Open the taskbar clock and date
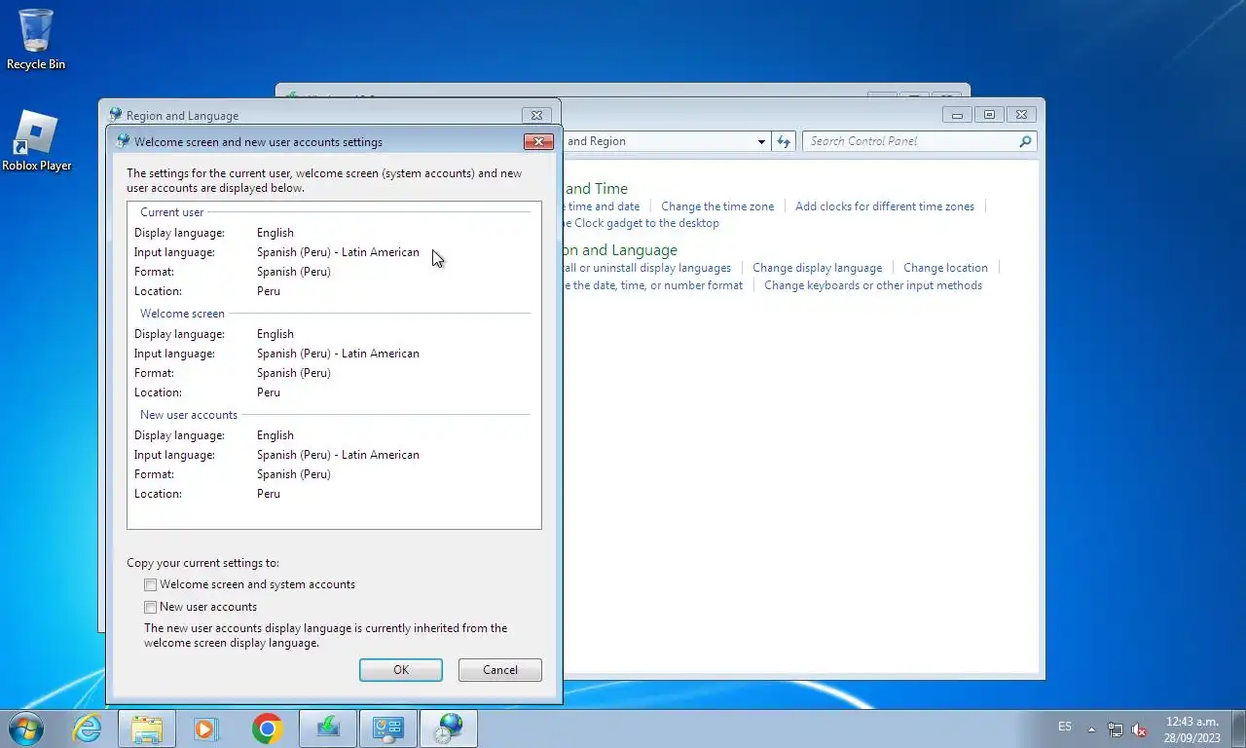Screen dimensions: 1246x748 (1191, 729)
